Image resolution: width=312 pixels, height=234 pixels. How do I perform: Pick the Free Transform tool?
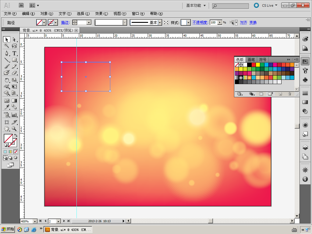coord(14,87)
